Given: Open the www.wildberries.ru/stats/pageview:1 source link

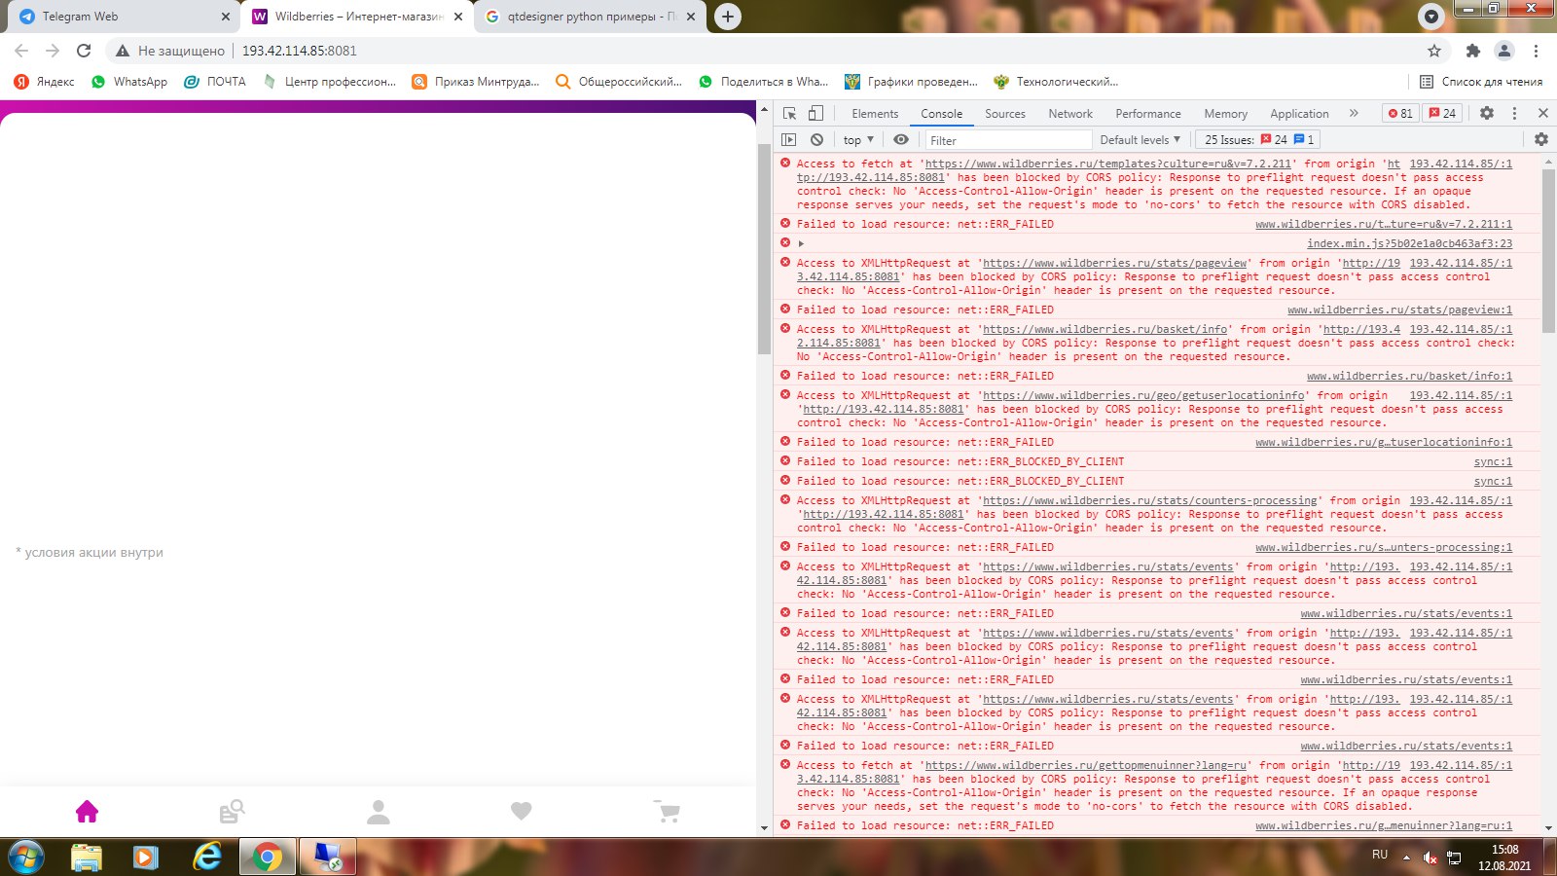Looking at the screenshot, I should (1399, 310).
